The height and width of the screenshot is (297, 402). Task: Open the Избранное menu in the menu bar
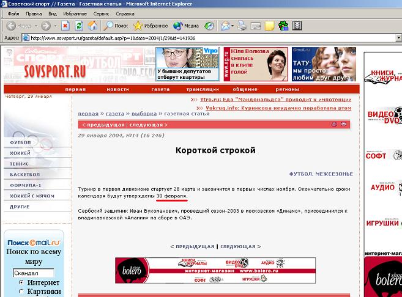[75, 13]
